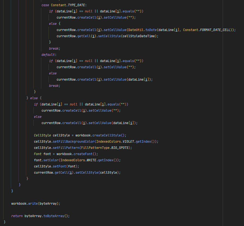244x226 pixels.
Task: Click the getCell call before setCellStyle(cellStyle)
Action: click(61, 173)
